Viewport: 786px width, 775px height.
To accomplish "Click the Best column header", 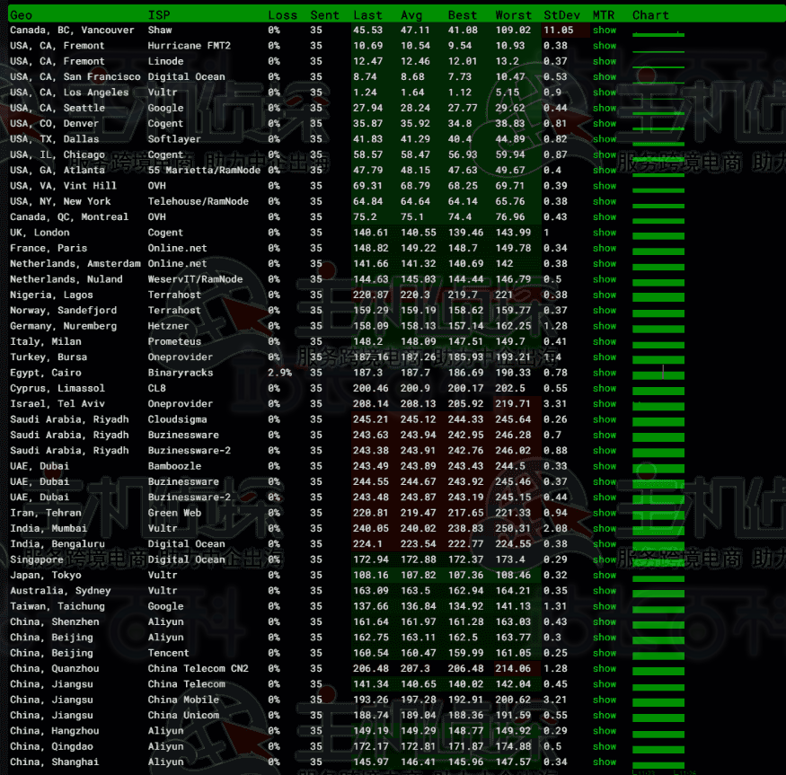I will click(x=463, y=15).
